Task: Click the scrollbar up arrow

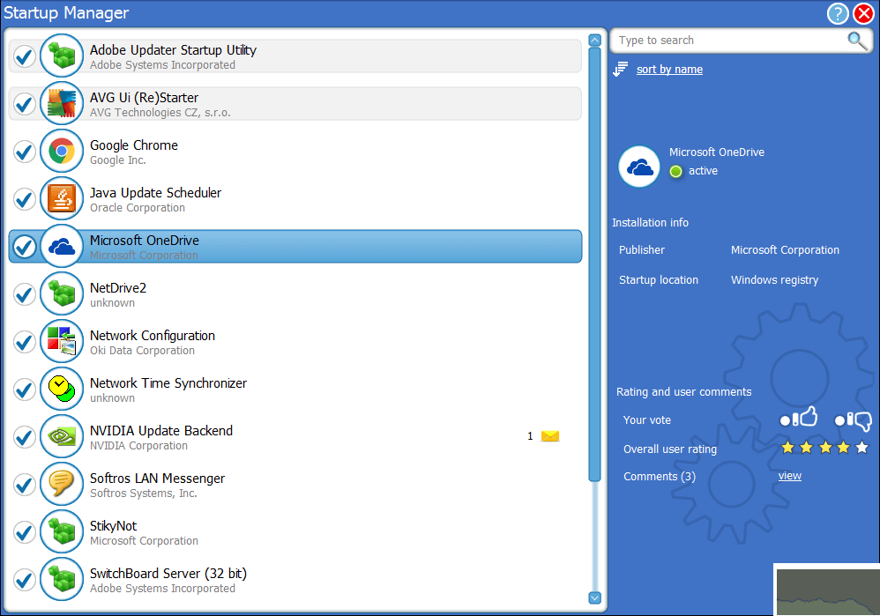Action: pyautogui.click(x=594, y=40)
